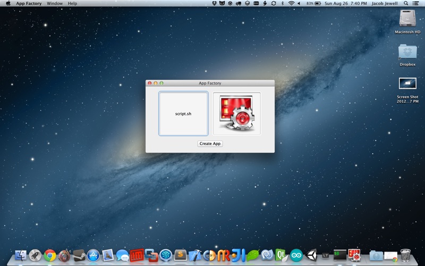Open the LT dock icon

(x=326, y=255)
